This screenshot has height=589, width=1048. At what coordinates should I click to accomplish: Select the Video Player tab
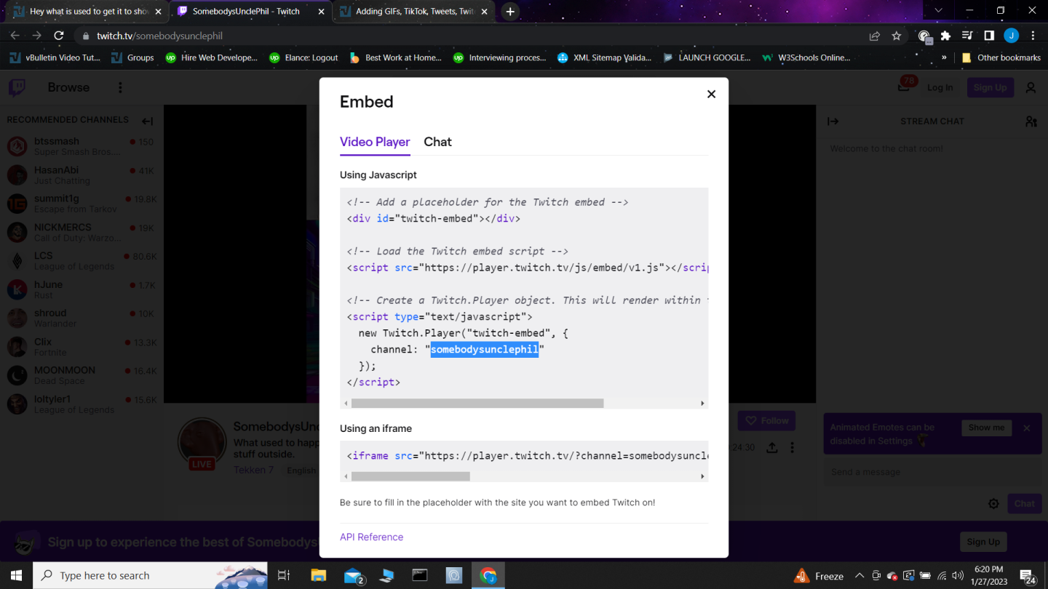pos(375,142)
